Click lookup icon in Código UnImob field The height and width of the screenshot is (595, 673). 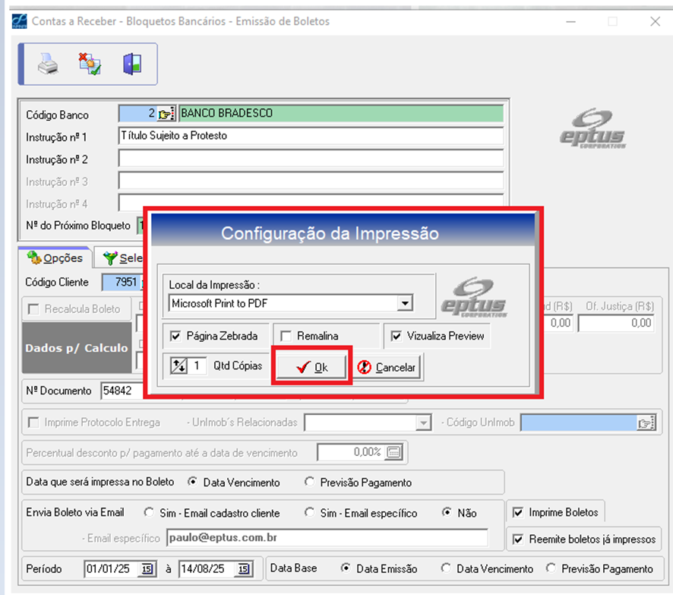[x=645, y=423]
